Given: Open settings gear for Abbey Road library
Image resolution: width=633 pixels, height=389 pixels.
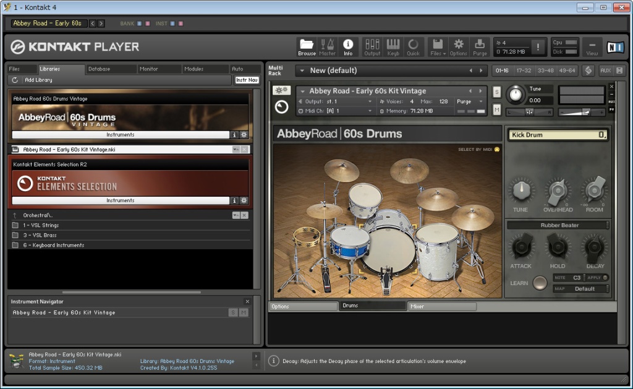Looking at the screenshot, I should point(244,135).
